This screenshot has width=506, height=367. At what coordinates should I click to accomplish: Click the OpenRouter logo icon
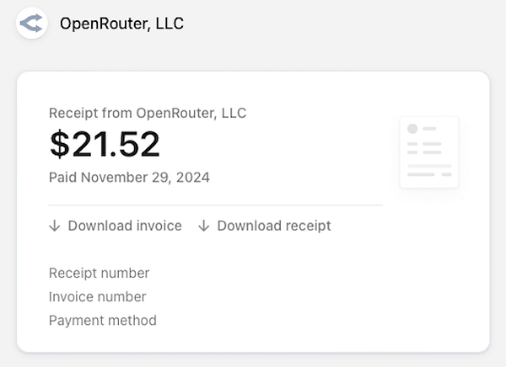(x=31, y=23)
